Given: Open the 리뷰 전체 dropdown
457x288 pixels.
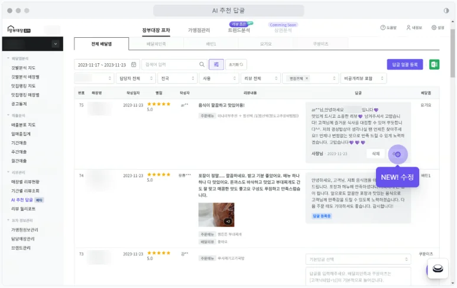Looking at the screenshot, I should [x=261, y=79].
